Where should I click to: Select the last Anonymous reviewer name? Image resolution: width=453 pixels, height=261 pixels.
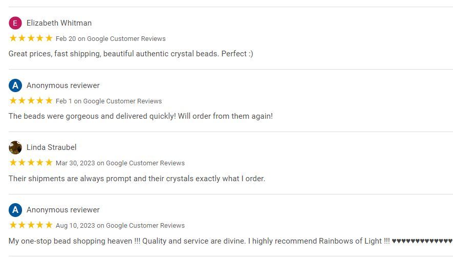tap(63, 210)
